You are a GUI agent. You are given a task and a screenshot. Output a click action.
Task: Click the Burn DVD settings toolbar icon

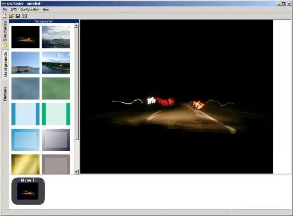(x=25, y=16)
